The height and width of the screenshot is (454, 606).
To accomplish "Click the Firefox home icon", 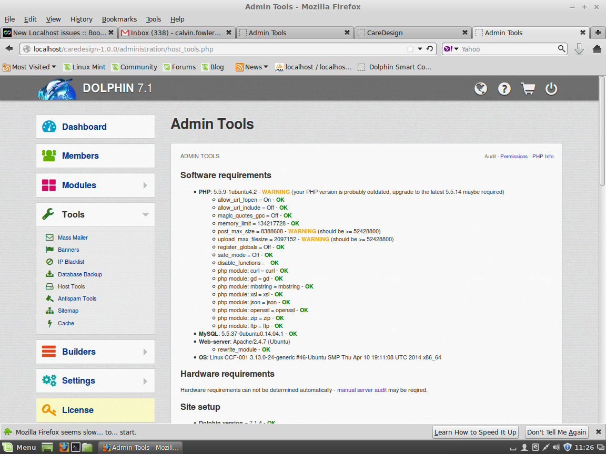I will 597,49.
